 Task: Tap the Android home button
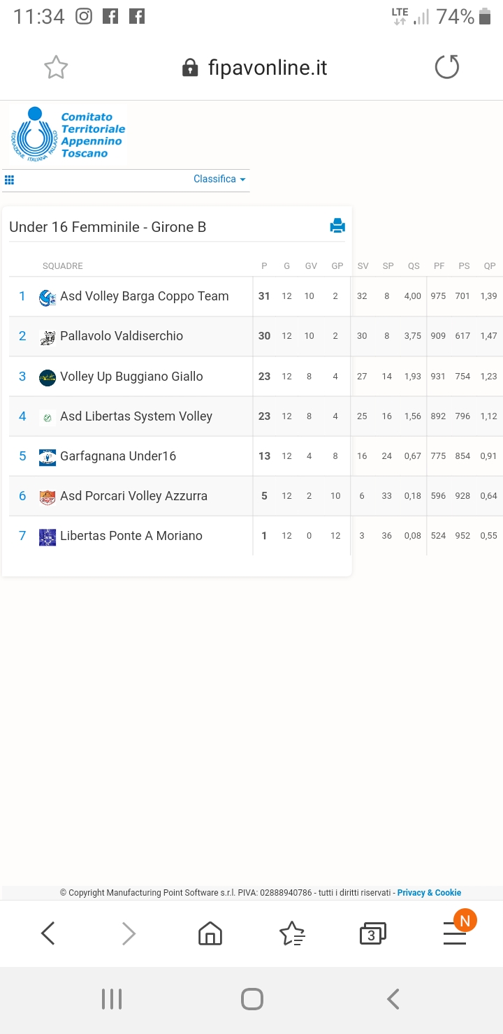252,999
